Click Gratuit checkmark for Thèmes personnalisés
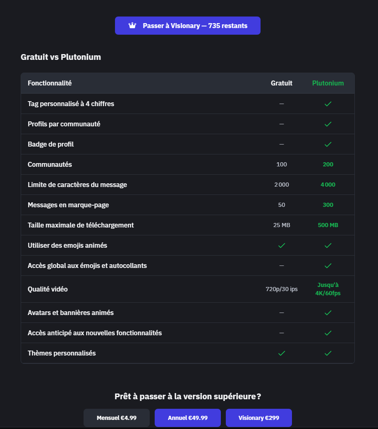378x429 pixels. click(x=282, y=353)
